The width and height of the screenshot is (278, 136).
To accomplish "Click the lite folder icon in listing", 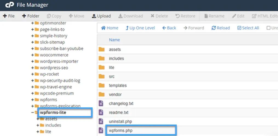I will tap(102, 67).
